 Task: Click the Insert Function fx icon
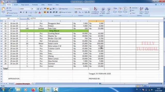tap(28, 18)
